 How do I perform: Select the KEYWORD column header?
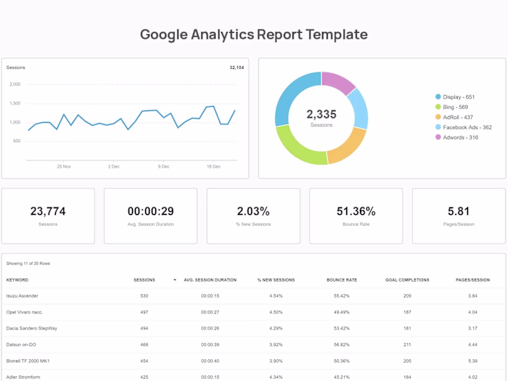point(17,280)
